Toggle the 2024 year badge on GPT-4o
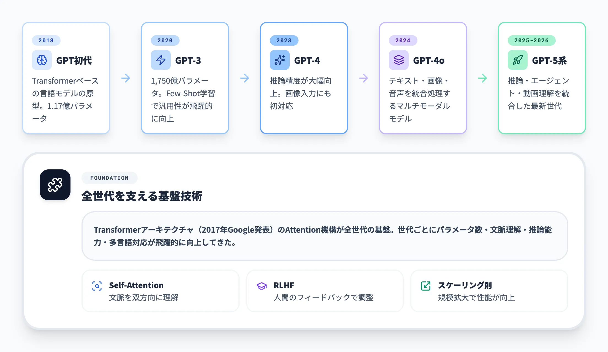608x352 pixels. pyautogui.click(x=403, y=40)
